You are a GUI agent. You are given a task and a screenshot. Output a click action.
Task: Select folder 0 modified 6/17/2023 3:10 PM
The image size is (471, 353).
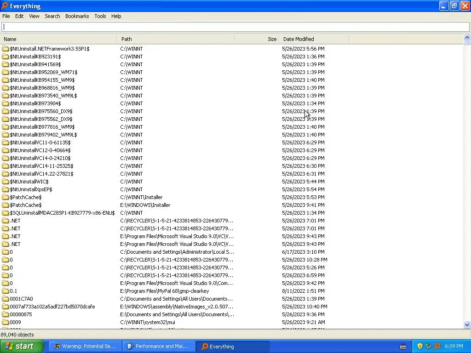tap(11, 252)
